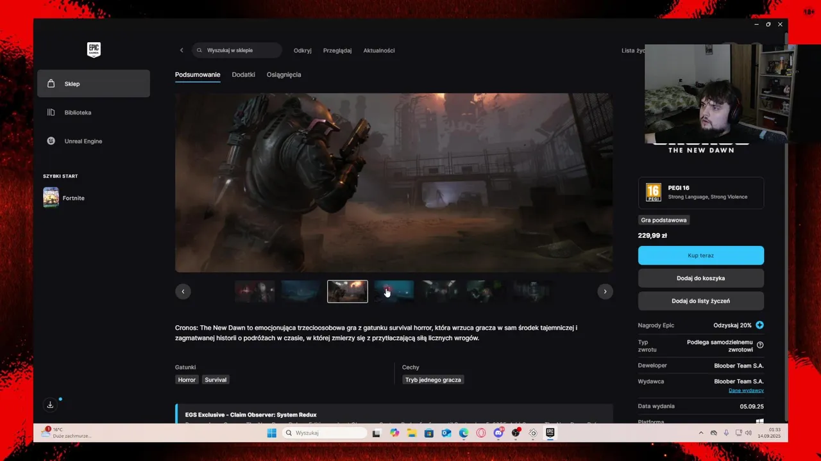Click the Horror genre tag

point(187,380)
